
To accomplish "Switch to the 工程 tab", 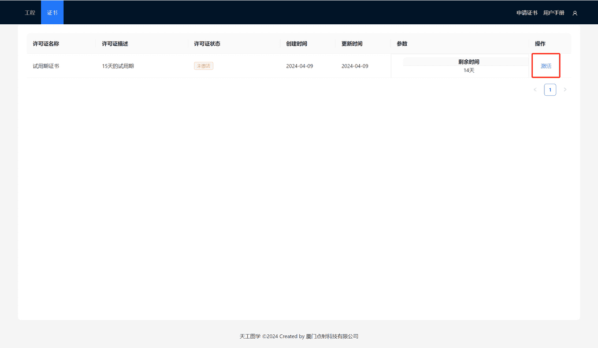I will click(29, 13).
